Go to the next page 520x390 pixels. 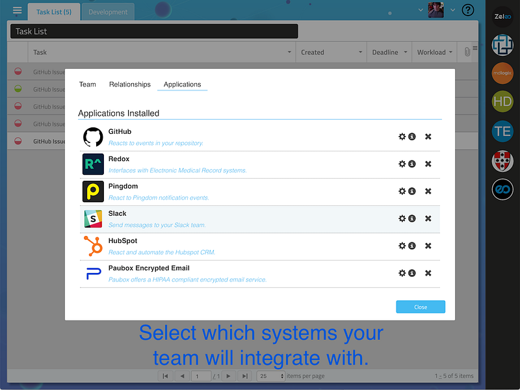(x=228, y=376)
